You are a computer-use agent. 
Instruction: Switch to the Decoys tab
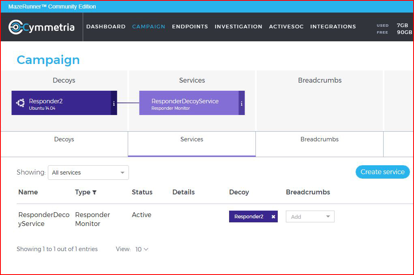click(x=64, y=144)
